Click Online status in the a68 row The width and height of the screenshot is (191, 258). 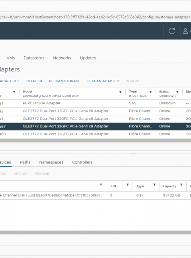[x=165, y=134]
